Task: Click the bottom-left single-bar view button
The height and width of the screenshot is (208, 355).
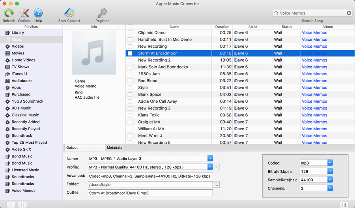Action: point(11,205)
